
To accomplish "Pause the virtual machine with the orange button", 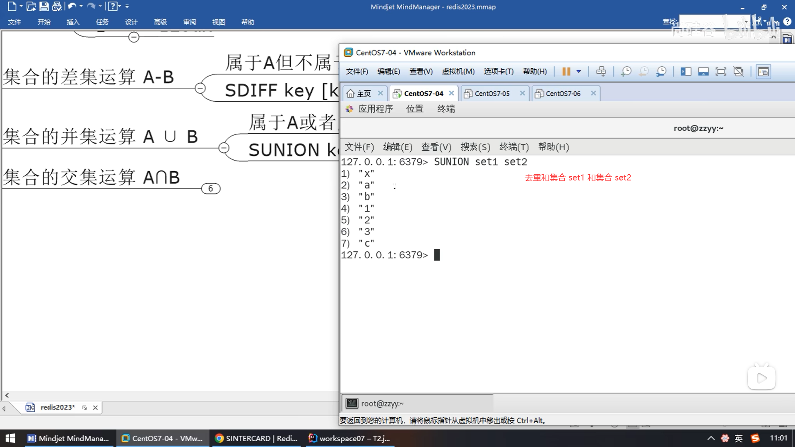I will (566, 72).
